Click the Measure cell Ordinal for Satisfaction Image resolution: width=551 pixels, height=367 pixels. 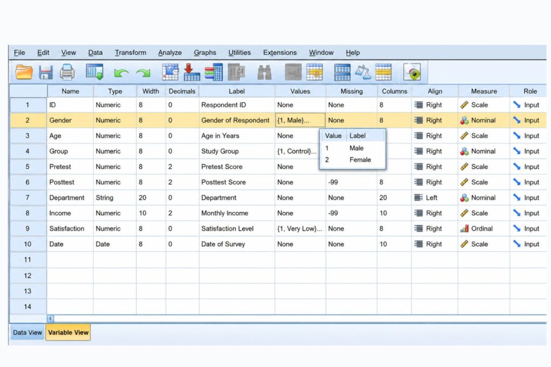tap(484, 229)
